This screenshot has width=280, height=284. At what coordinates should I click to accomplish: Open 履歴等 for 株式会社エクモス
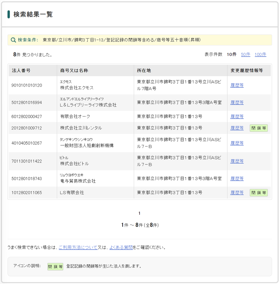[237, 85]
